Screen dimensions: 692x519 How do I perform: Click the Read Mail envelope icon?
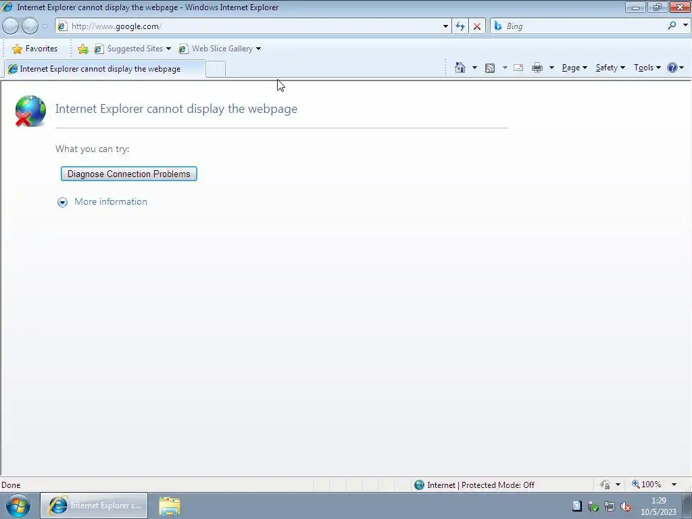(518, 68)
